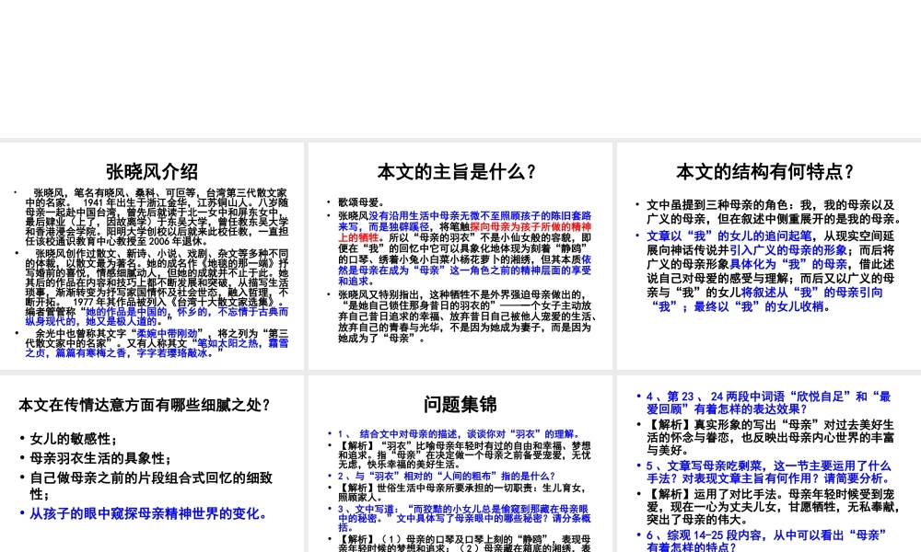Click the blue bullet 从孩子的眼中窥探母亲精神世界的变化。
The image size is (921, 552).
click(148, 514)
